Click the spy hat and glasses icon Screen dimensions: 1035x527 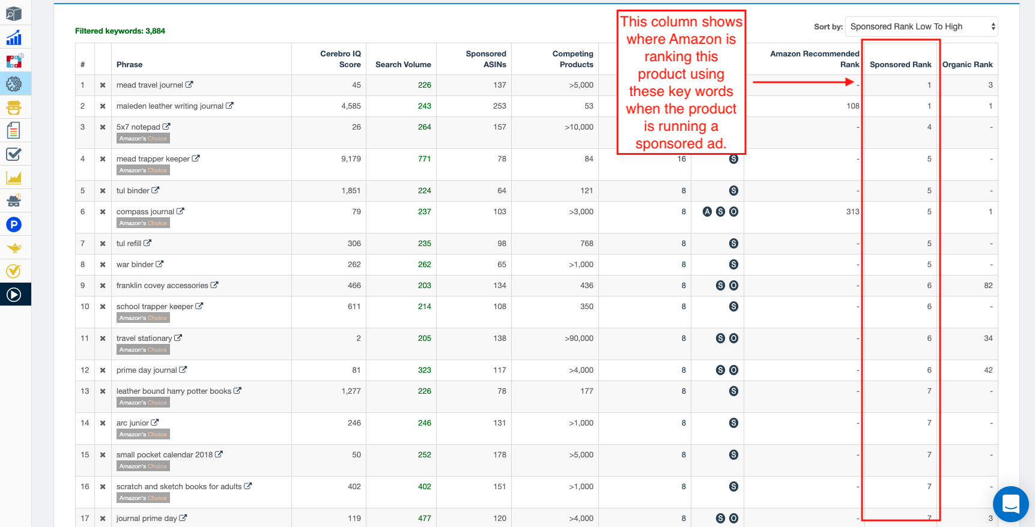click(x=14, y=200)
